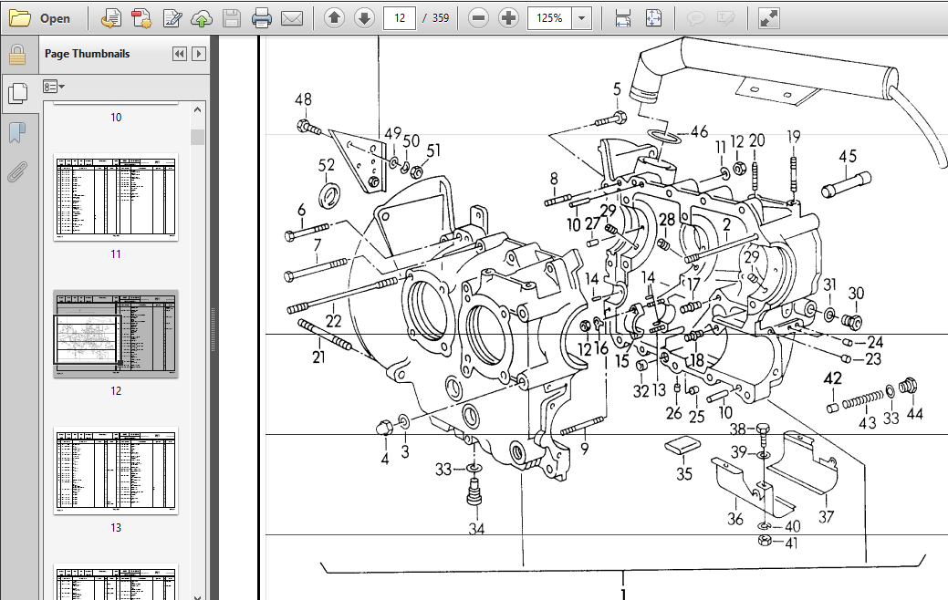Click part number 22 in the diagram

pyautogui.click(x=333, y=320)
